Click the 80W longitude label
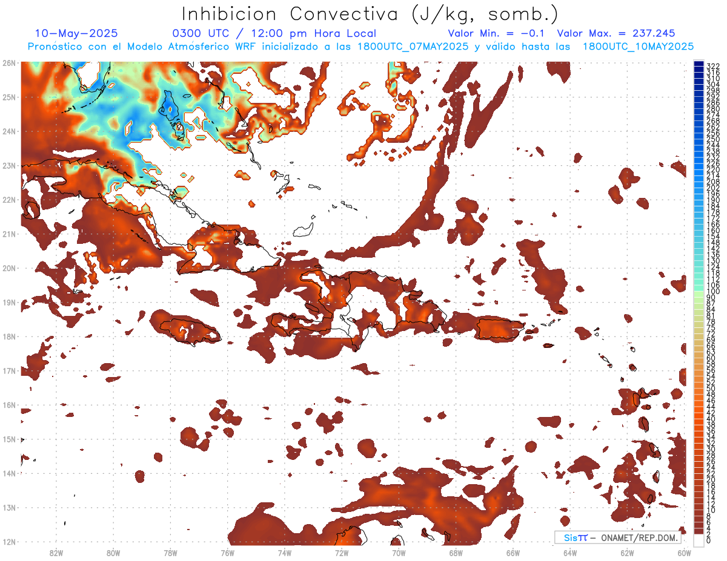The height and width of the screenshot is (561, 727). coord(113,553)
